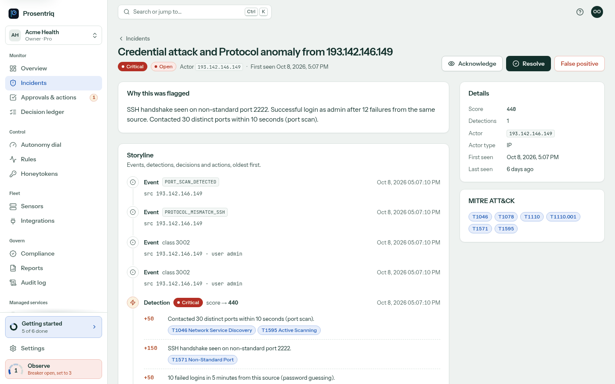
Task: Resolve the incident
Action: (528, 64)
